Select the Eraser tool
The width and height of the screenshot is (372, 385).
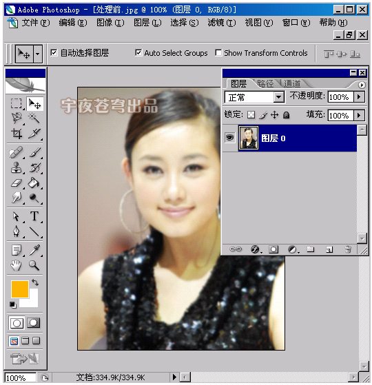tap(17, 183)
